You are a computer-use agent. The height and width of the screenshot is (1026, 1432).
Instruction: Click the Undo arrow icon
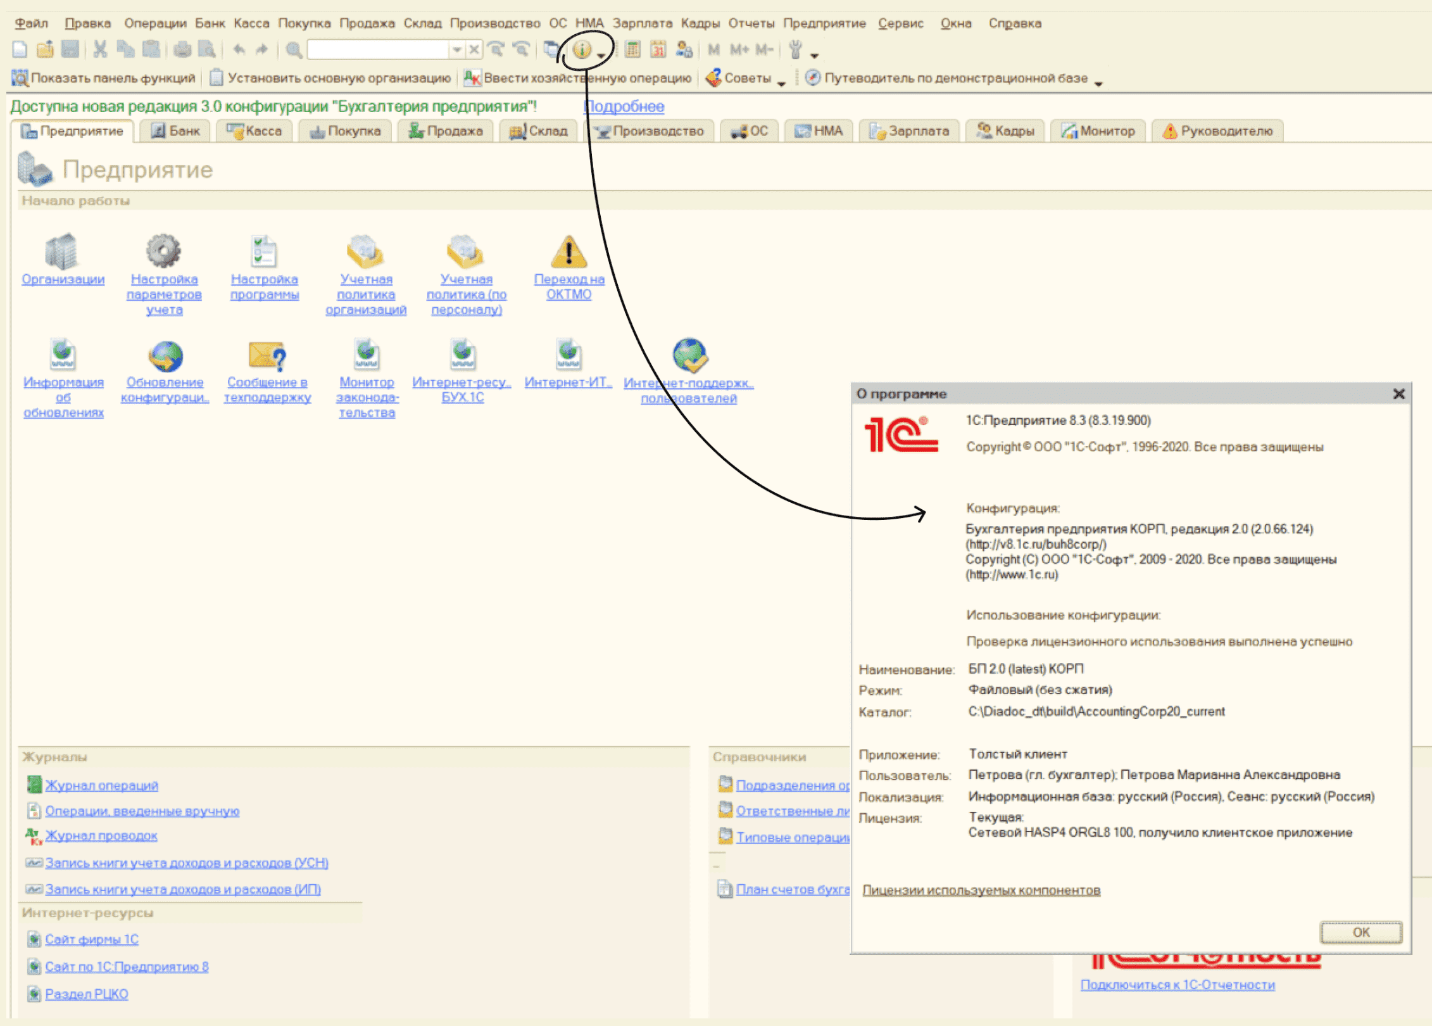pos(239,49)
